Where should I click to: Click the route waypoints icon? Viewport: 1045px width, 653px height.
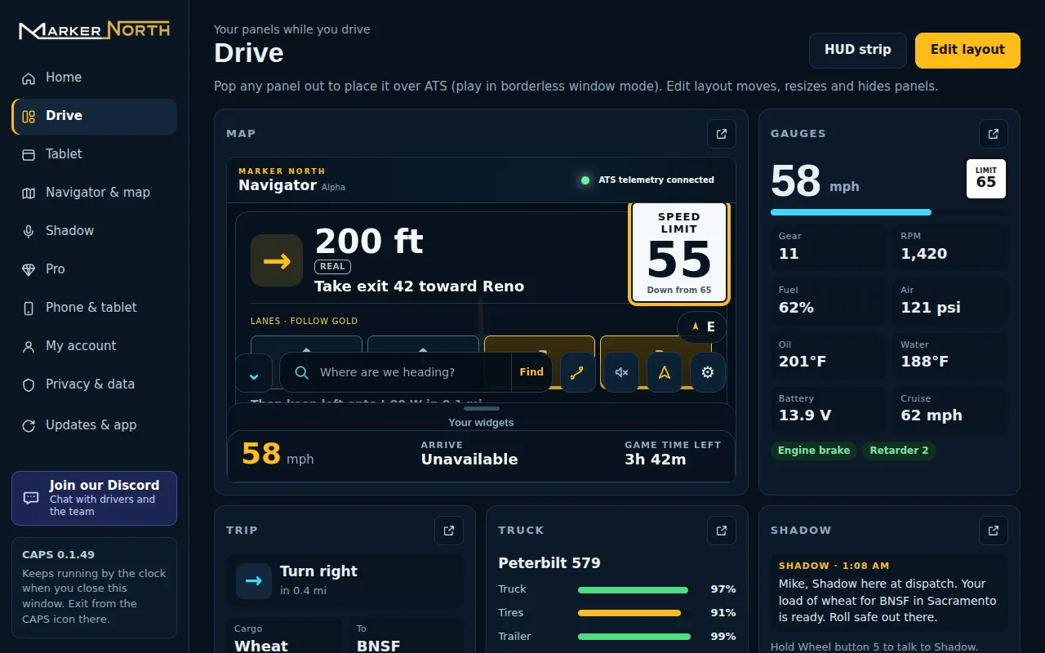tap(577, 373)
